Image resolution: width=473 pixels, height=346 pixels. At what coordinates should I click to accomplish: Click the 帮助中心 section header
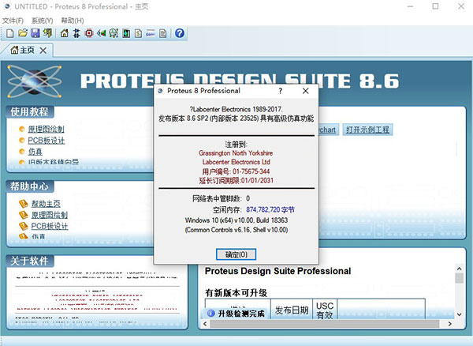(x=30, y=186)
